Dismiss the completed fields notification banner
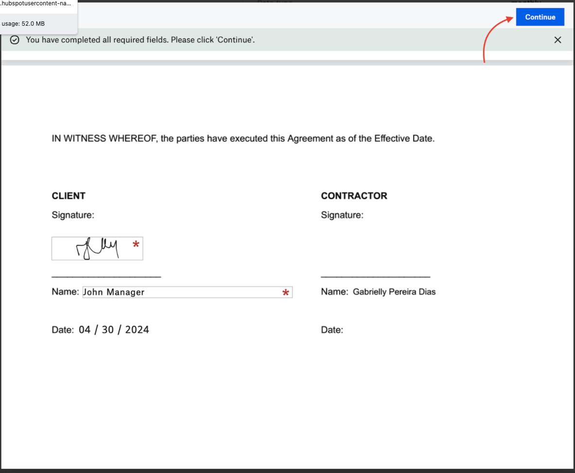This screenshot has width=575, height=473. (558, 40)
